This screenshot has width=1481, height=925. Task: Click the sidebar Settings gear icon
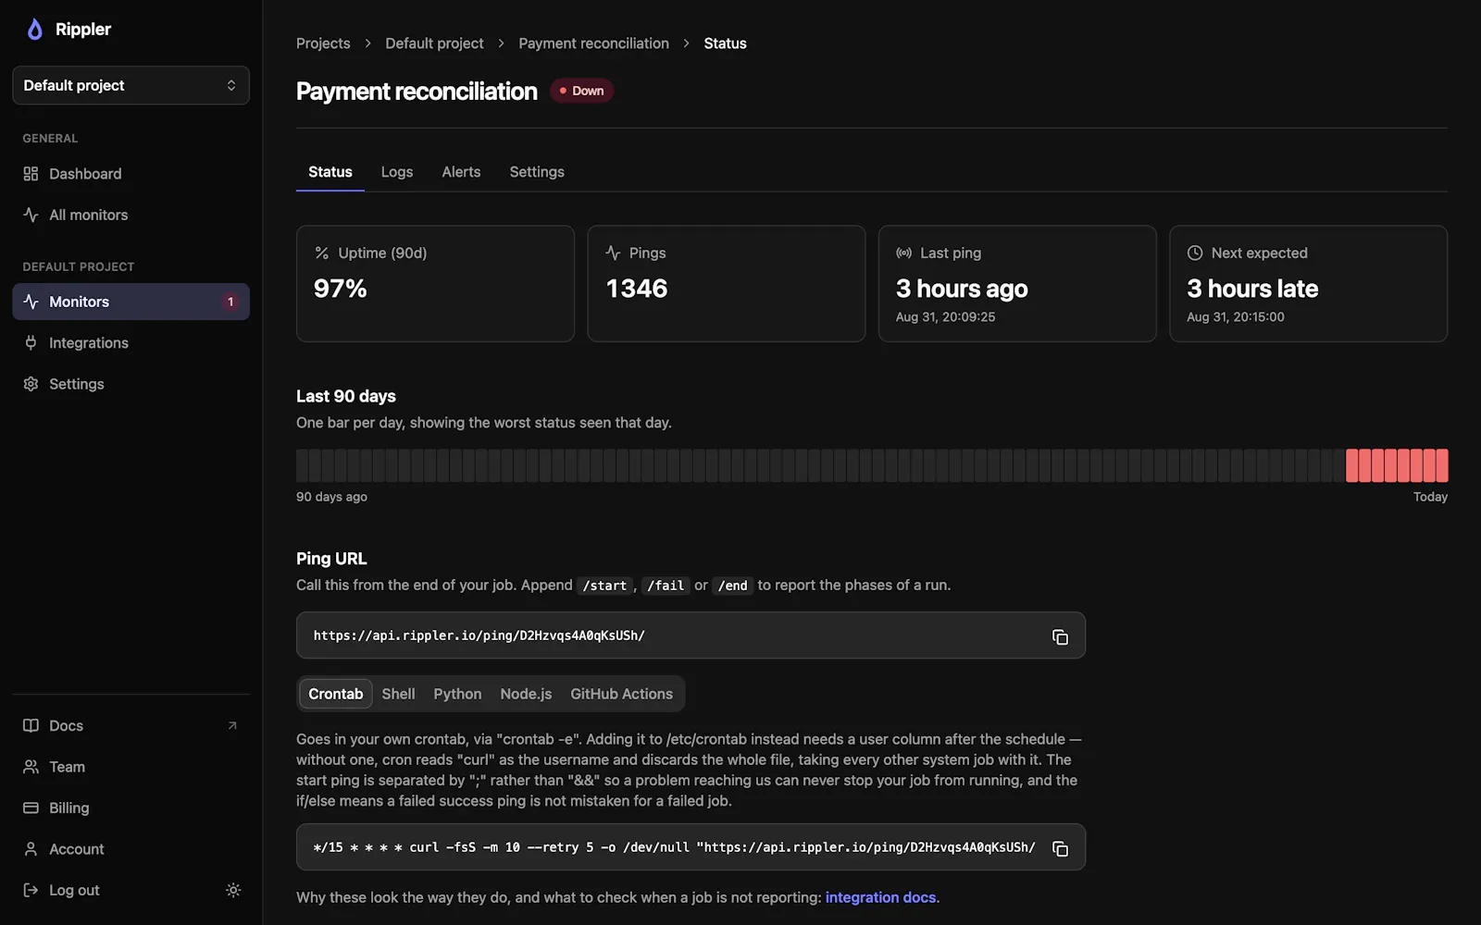(x=31, y=384)
